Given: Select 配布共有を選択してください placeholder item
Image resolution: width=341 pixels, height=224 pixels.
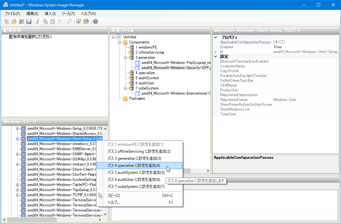Looking at the screenshot, I should coord(30,37).
